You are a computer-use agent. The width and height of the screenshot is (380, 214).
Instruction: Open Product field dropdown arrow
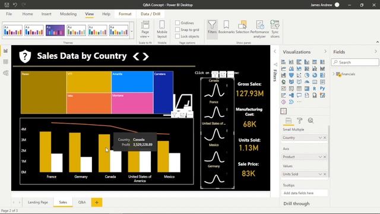point(320,157)
